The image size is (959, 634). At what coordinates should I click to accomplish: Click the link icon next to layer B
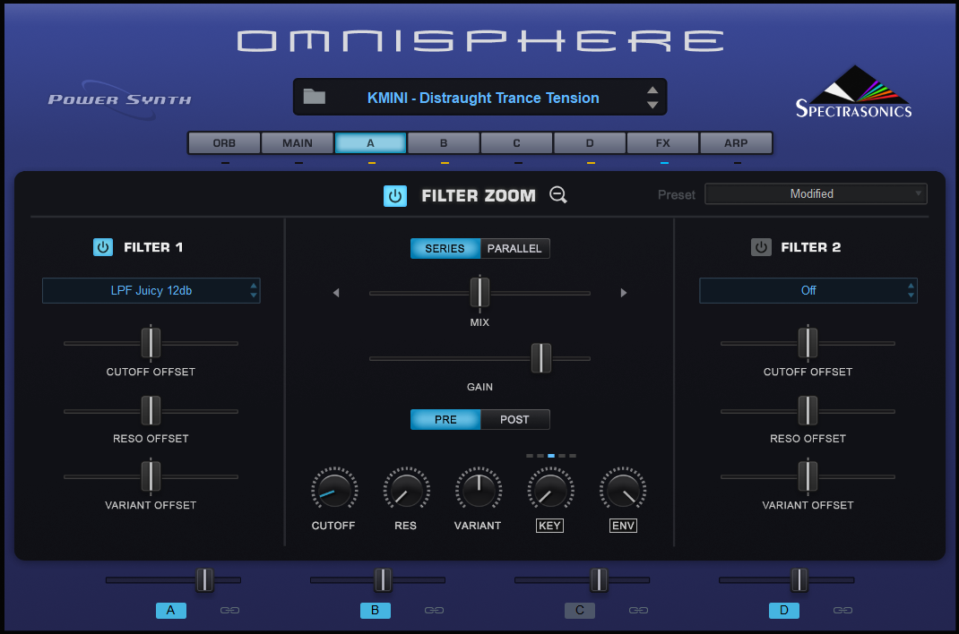coord(435,610)
